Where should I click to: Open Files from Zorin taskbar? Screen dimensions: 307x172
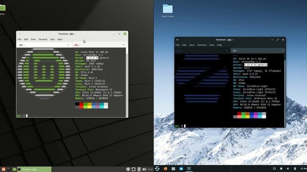pos(173,169)
